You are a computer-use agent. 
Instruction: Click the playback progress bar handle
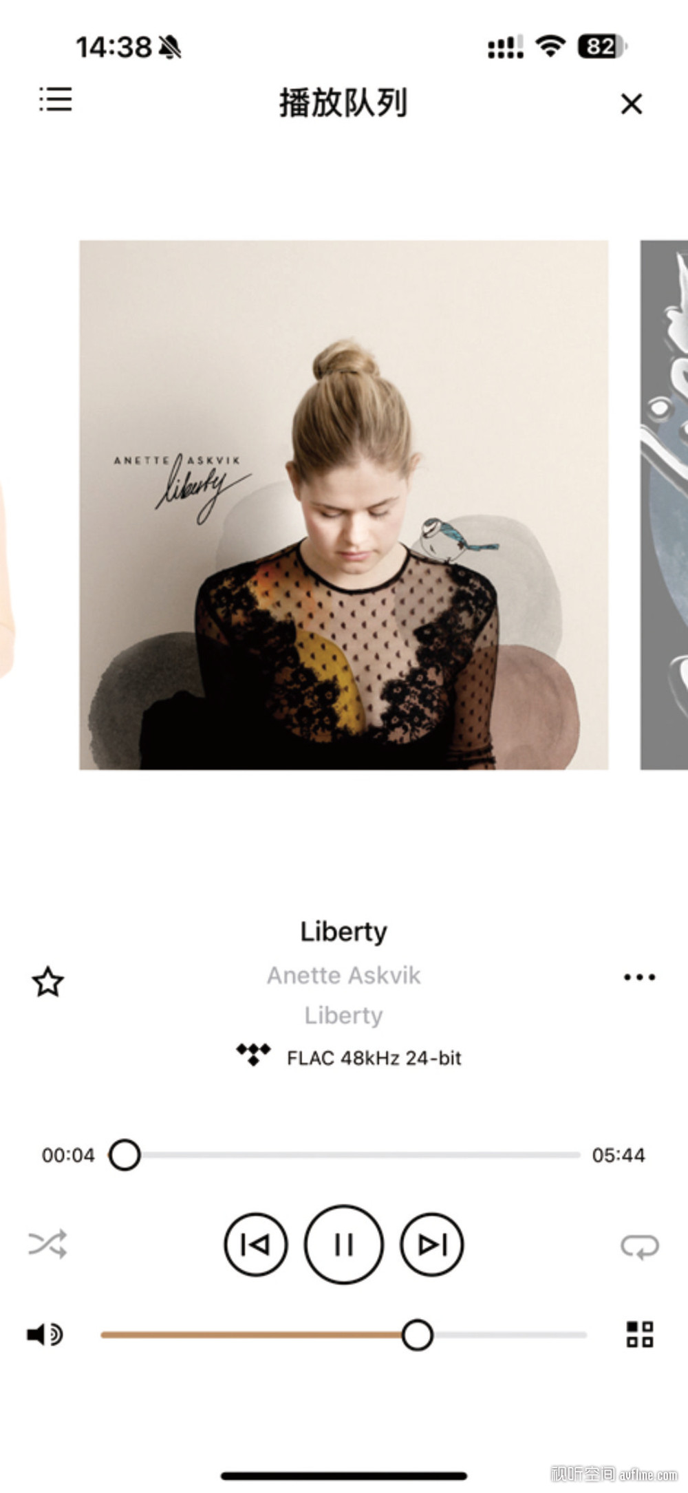[x=125, y=1155]
